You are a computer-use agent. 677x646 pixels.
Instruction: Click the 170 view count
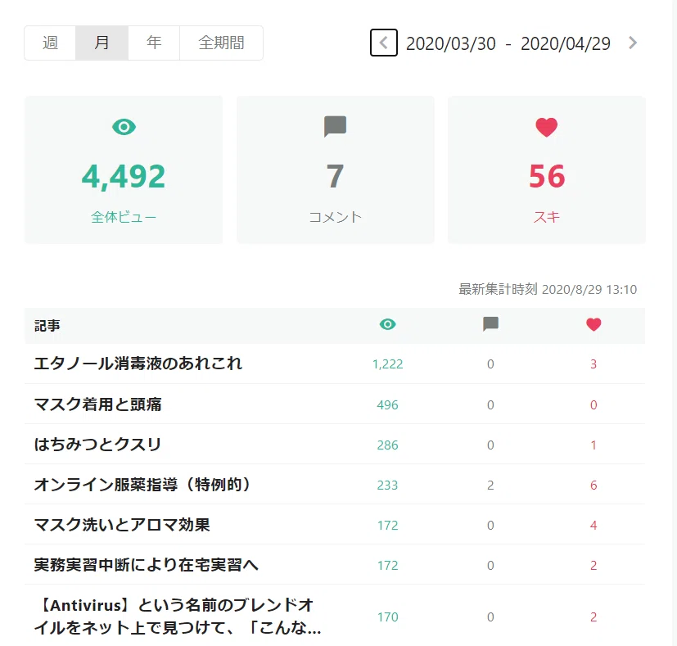pos(388,617)
